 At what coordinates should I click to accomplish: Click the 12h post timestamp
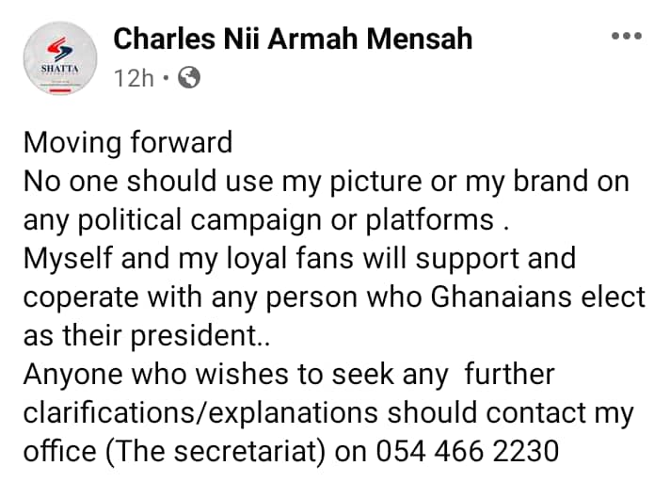134,79
